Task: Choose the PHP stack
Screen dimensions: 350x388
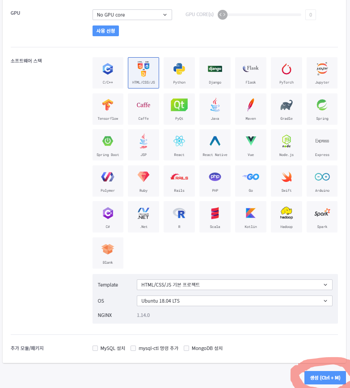Action: point(215,181)
